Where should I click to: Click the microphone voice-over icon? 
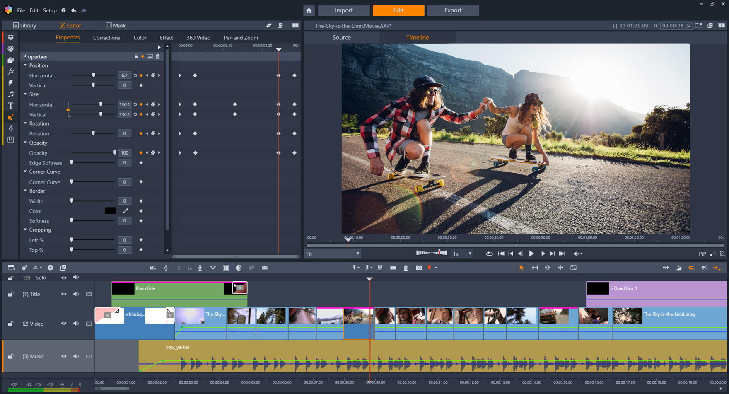[x=200, y=268]
